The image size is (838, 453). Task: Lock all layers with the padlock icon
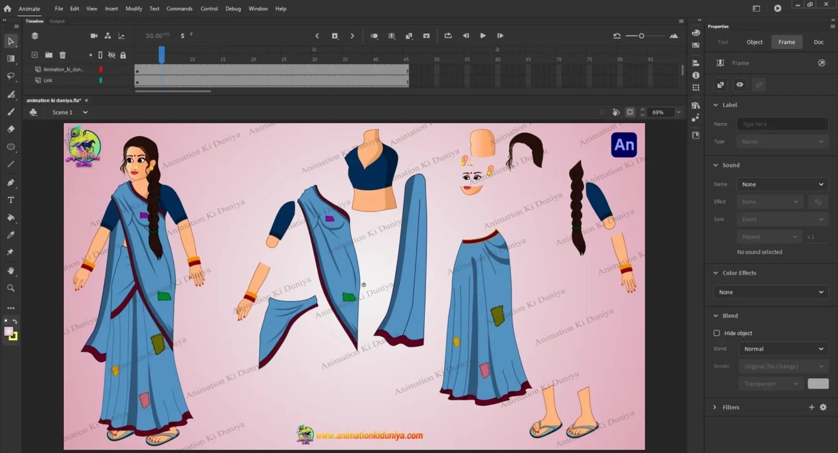tap(122, 55)
